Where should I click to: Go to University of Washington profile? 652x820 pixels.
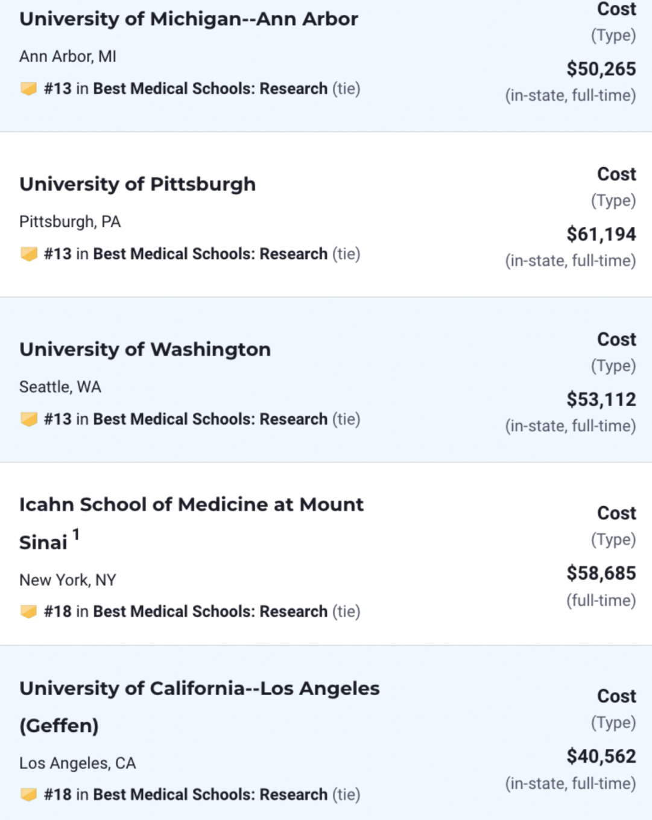[145, 350]
